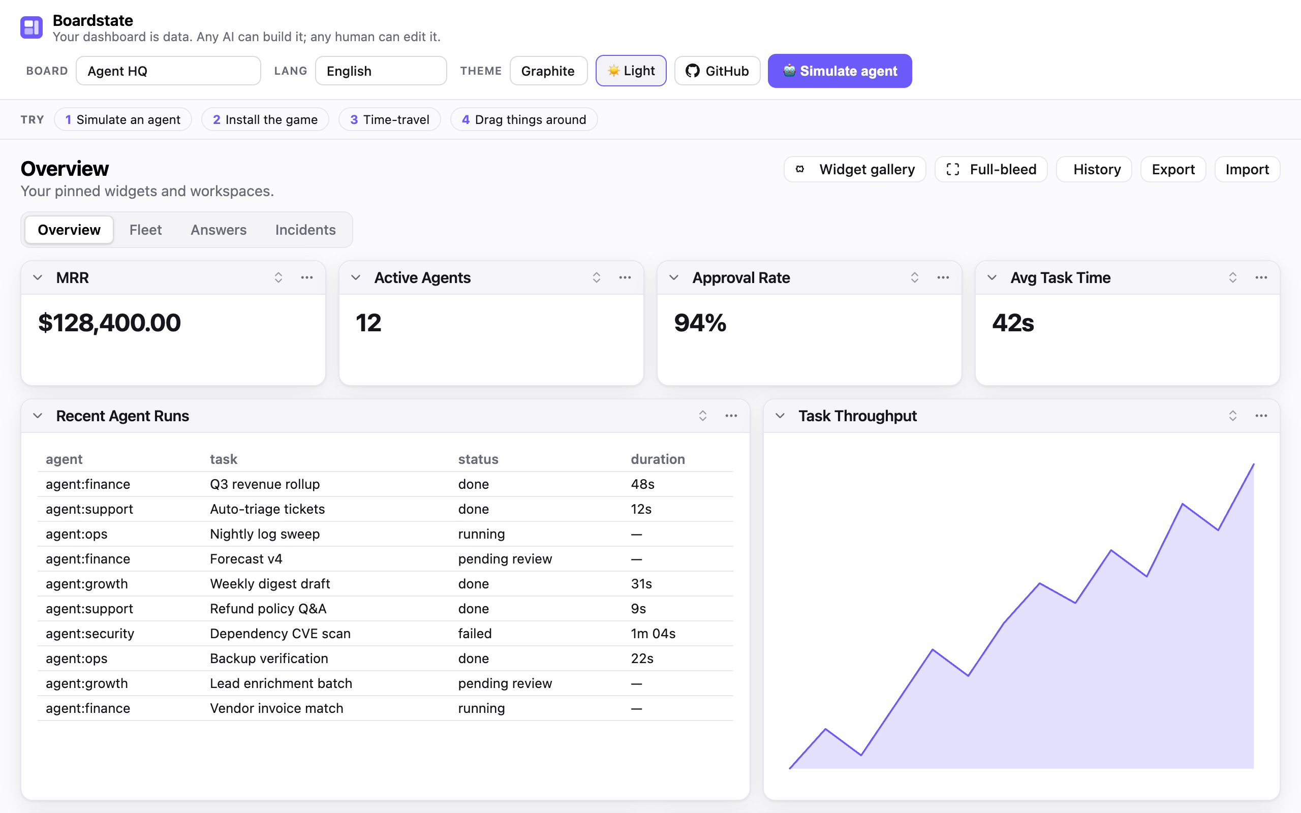Viewport: 1301px width, 813px height.
Task: Click the Recent Agent Runs resize arrows icon
Action: point(703,416)
